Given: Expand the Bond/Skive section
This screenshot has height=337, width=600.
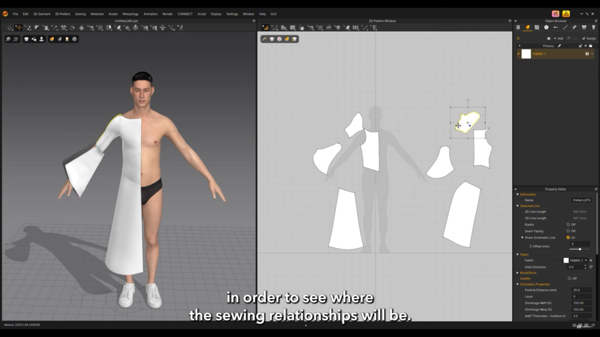Looking at the screenshot, I should click(x=518, y=272).
